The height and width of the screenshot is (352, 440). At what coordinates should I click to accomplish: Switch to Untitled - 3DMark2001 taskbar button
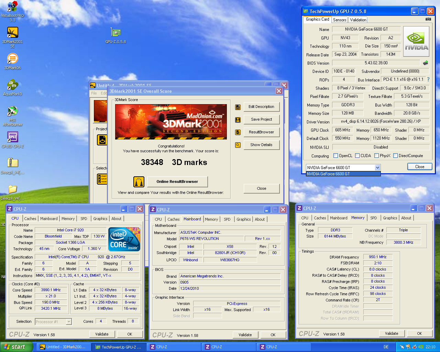(x=64, y=347)
